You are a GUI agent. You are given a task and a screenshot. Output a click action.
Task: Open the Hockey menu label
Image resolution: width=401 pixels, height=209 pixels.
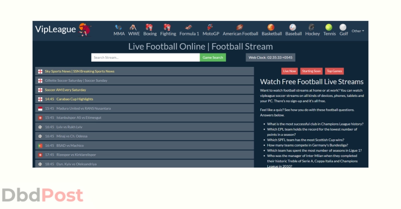[x=312, y=34]
